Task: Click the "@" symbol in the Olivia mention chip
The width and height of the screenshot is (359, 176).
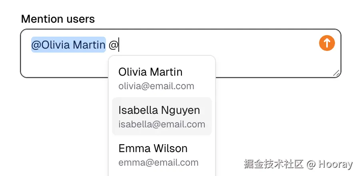Action: (x=36, y=45)
